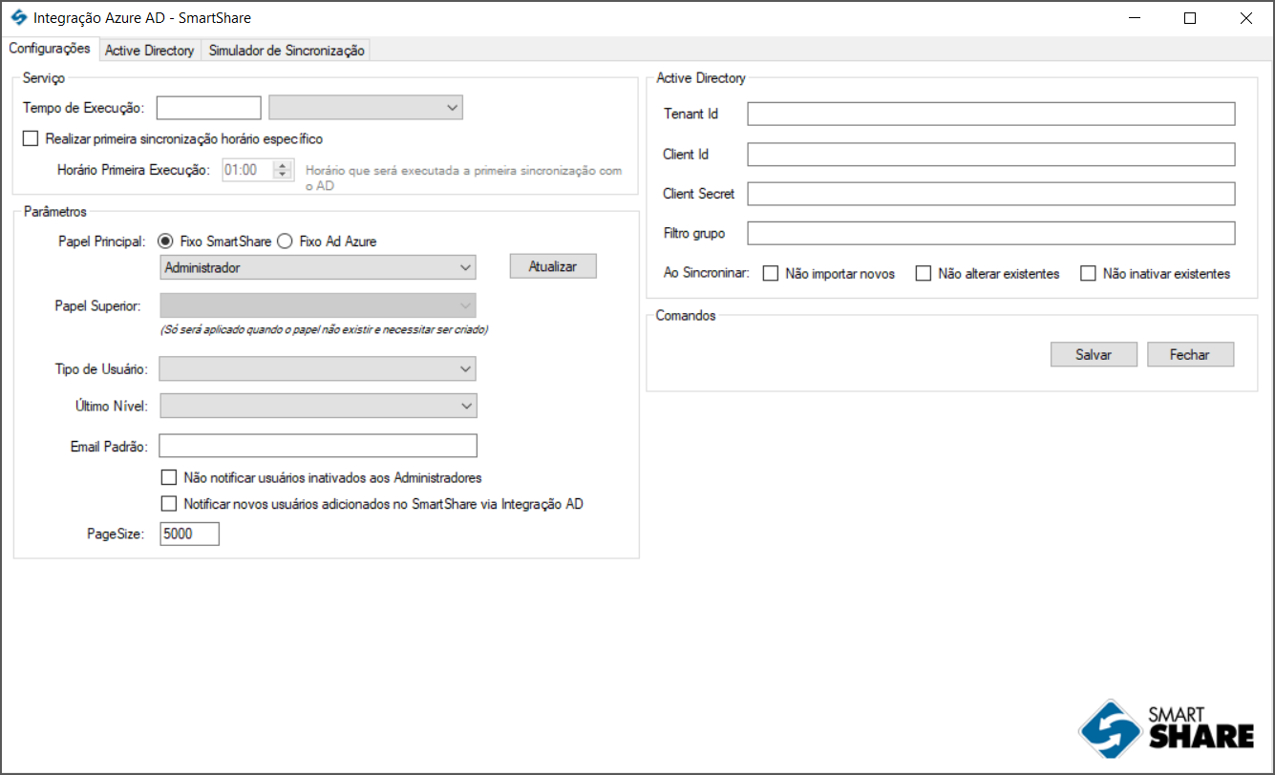The width and height of the screenshot is (1275, 775).
Task: Toggle the Não inativar existentes checkbox
Action: [x=1088, y=274]
